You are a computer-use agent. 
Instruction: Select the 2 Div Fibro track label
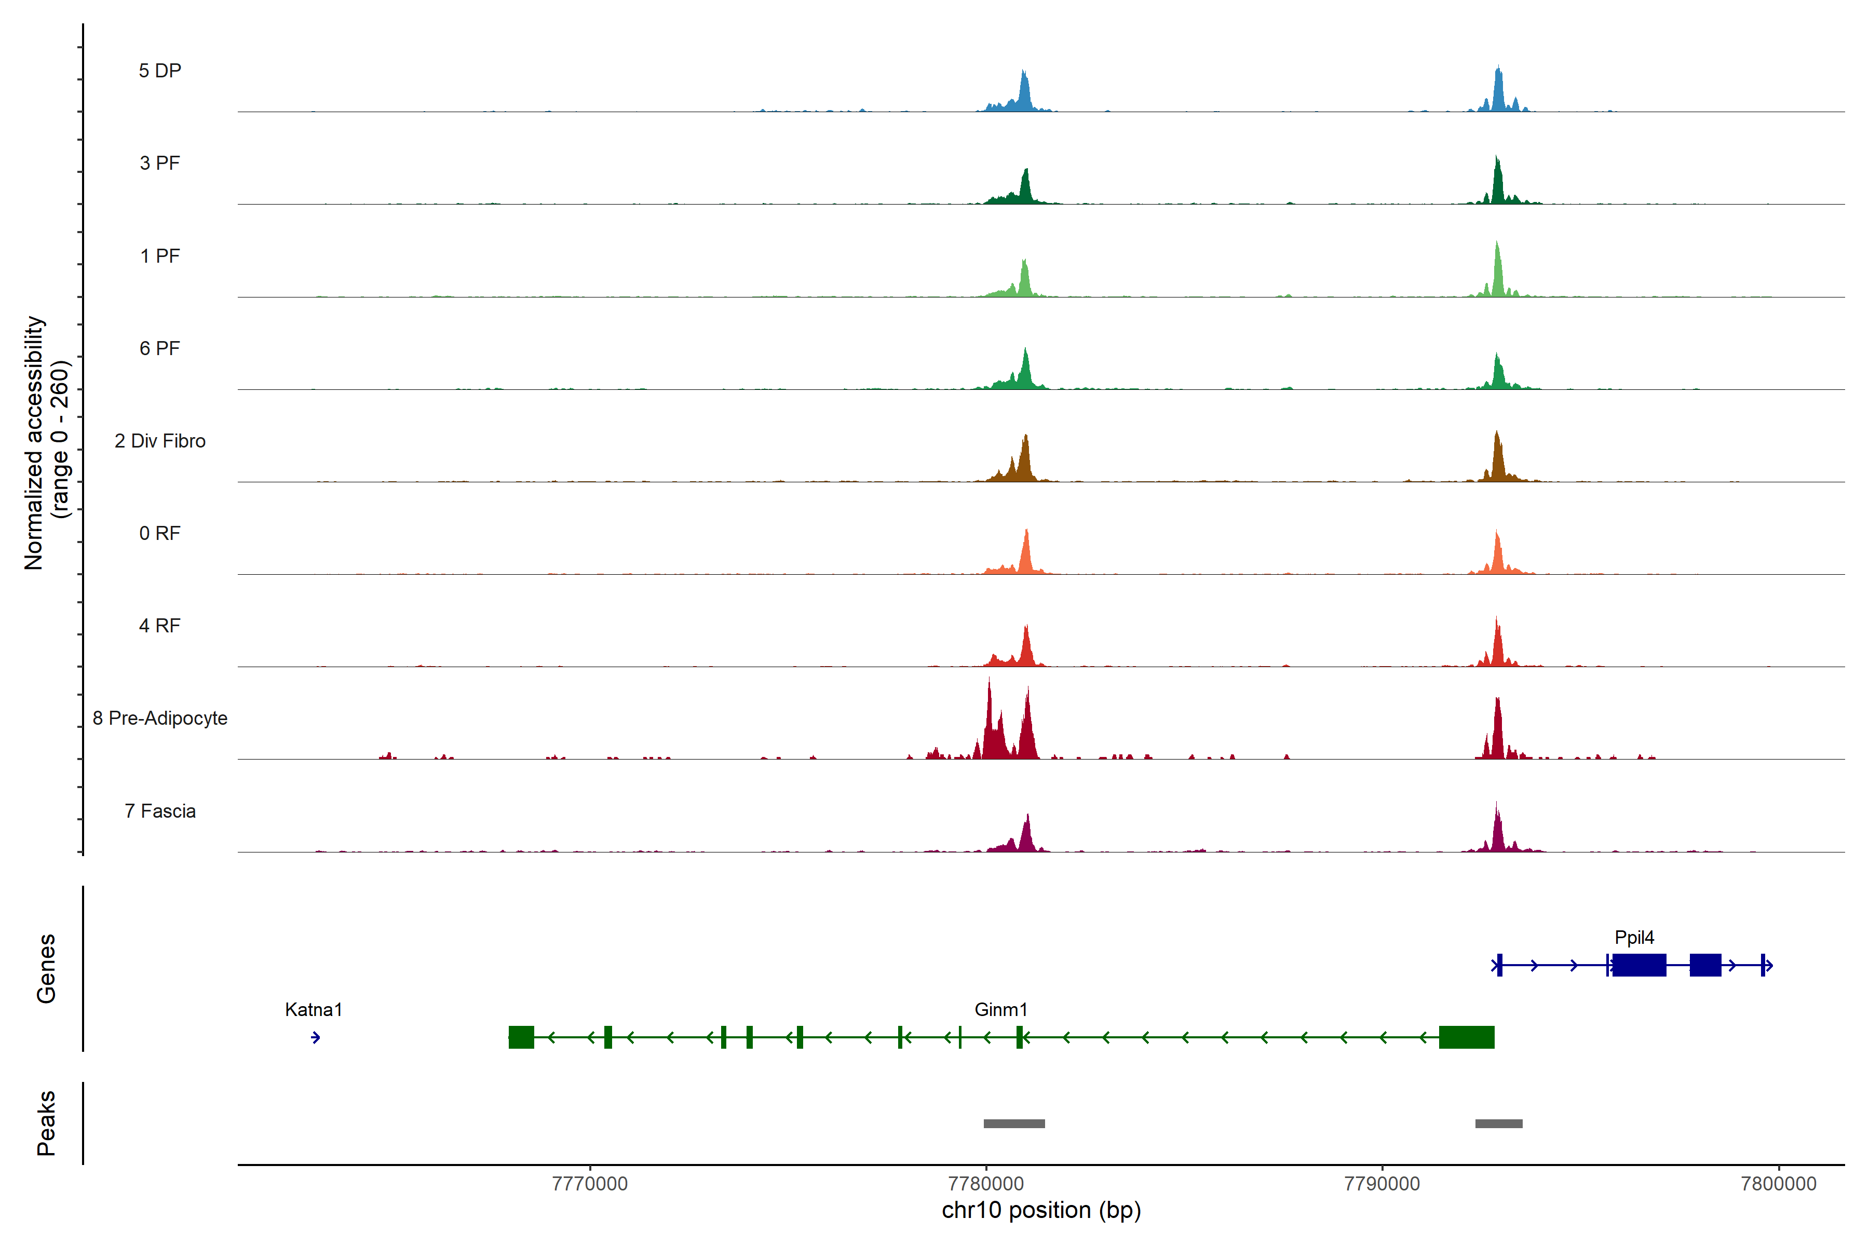[x=160, y=441]
